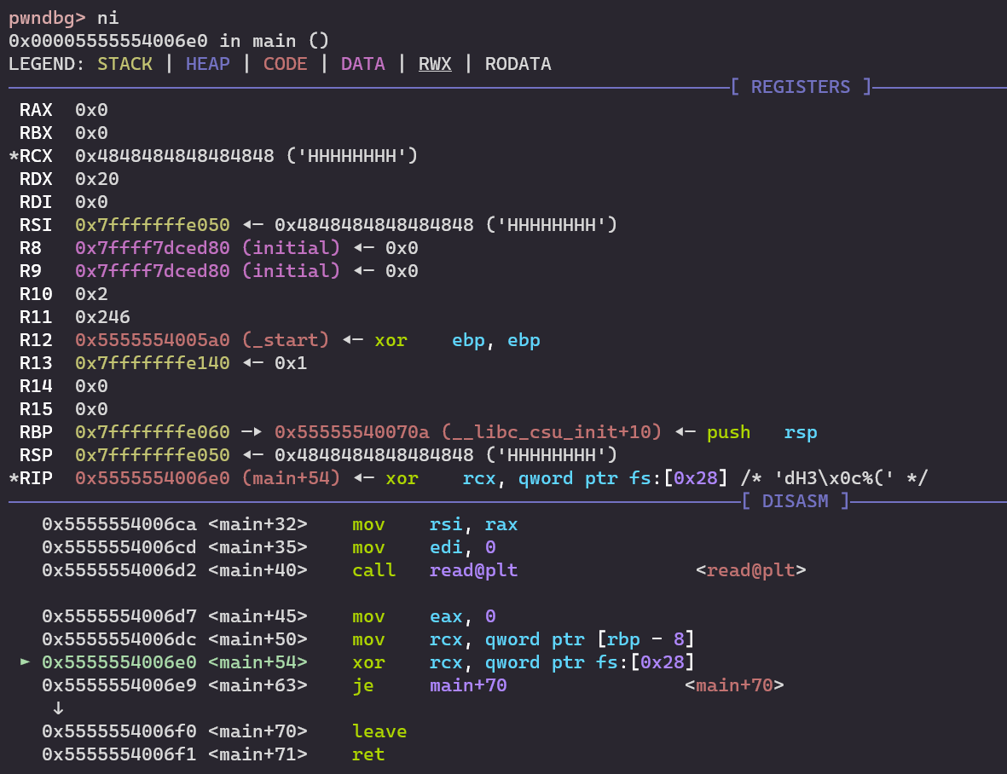Click the 'leave' instruction
The width and height of the screenshot is (1007, 774).
click(x=379, y=731)
